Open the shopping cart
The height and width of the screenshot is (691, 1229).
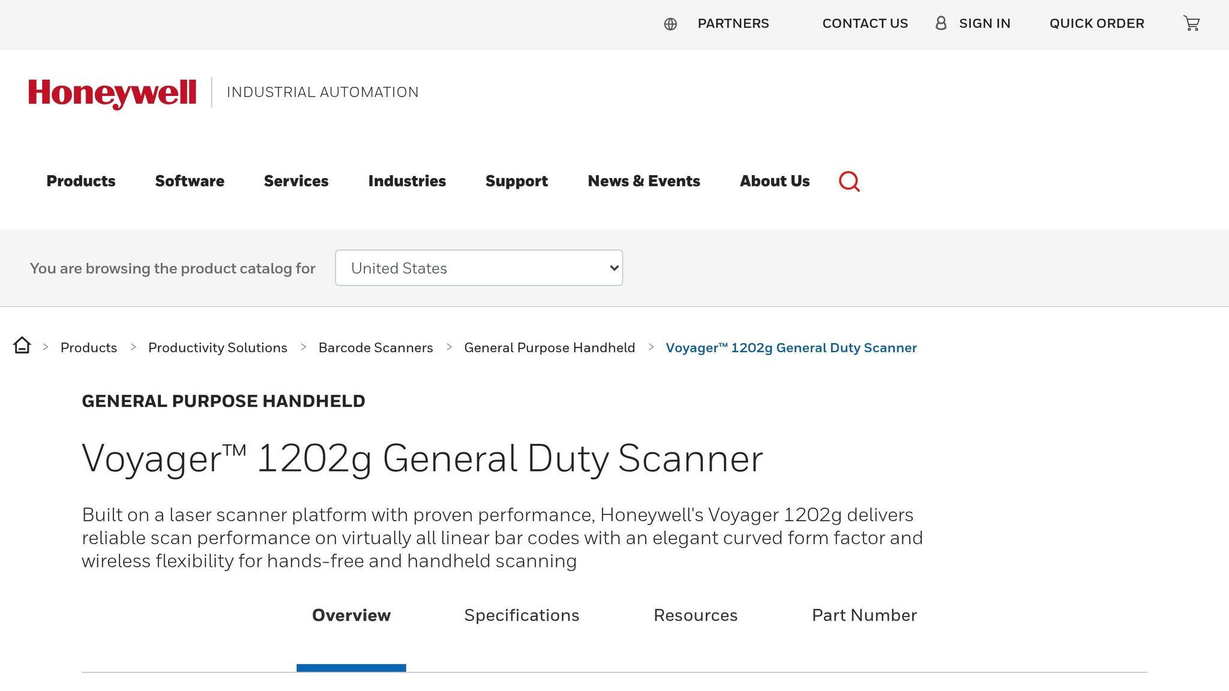coord(1192,23)
